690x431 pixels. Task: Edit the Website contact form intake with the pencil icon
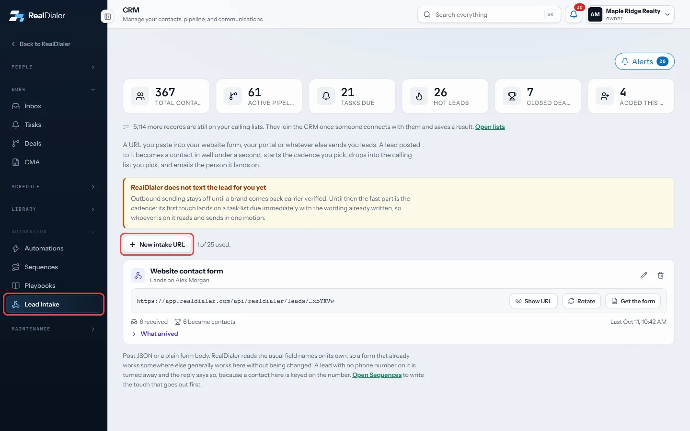[x=644, y=275]
